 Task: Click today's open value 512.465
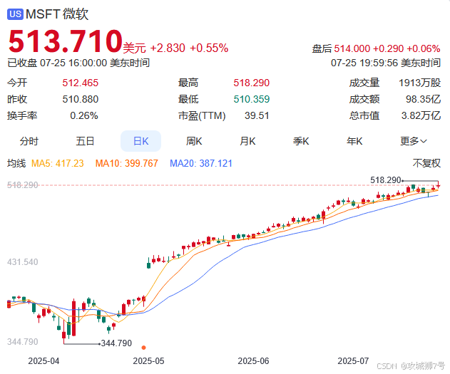pos(81,83)
